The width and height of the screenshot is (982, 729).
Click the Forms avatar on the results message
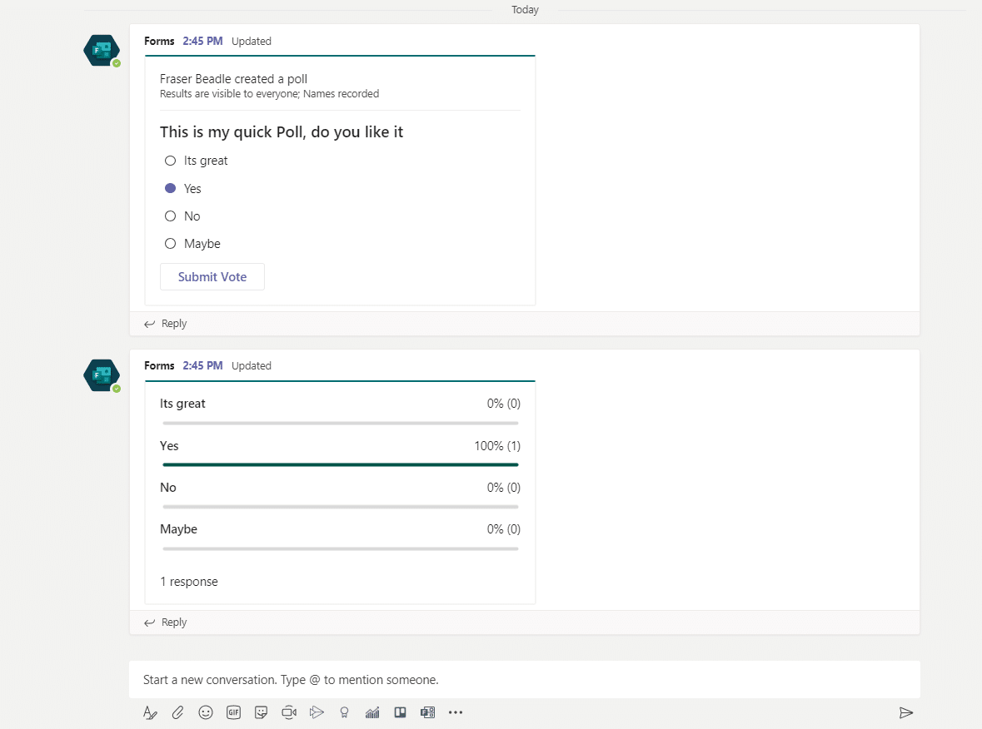pyautogui.click(x=102, y=375)
